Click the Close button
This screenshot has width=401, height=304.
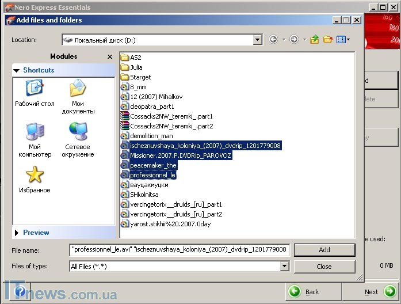click(x=324, y=267)
